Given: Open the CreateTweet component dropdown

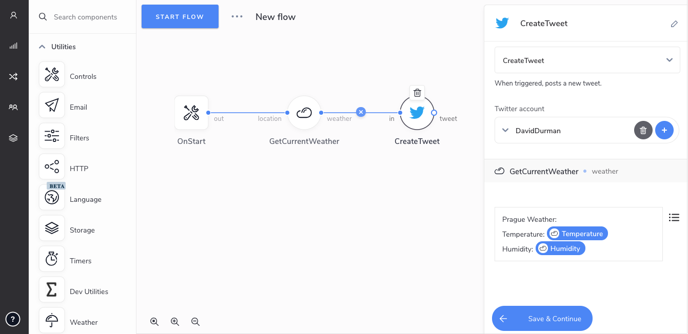Looking at the screenshot, I should (x=587, y=60).
